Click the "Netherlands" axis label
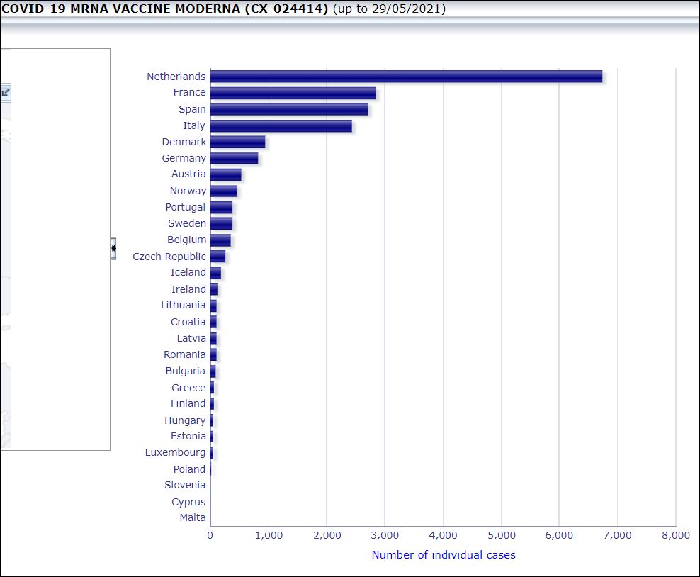Screen dimensions: 700x577 (x=176, y=77)
